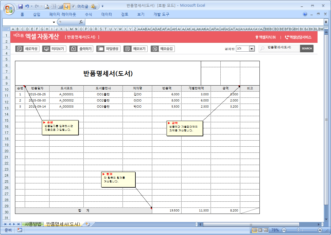The height and width of the screenshot is (235, 331).
Task: Open the undo history dropdown arrow
Action: (32, 6)
